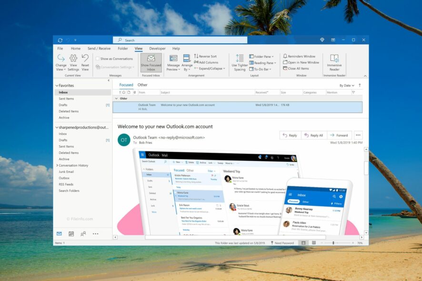Open Message Preview options
The height and width of the screenshot is (281, 422).
pos(173,62)
